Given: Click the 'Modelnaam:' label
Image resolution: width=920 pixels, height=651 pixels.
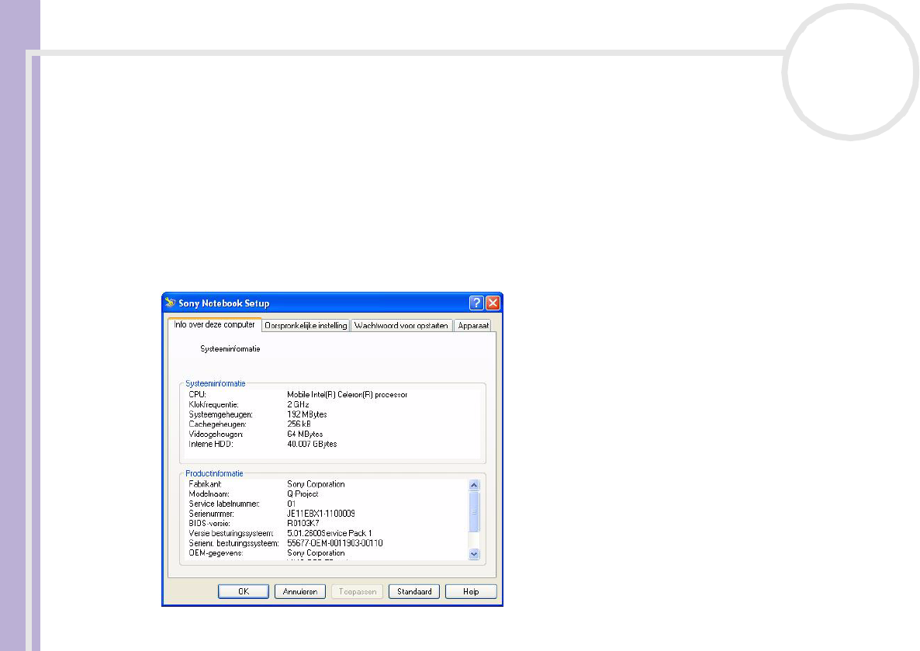Looking at the screenshot, I should [209, 494].
